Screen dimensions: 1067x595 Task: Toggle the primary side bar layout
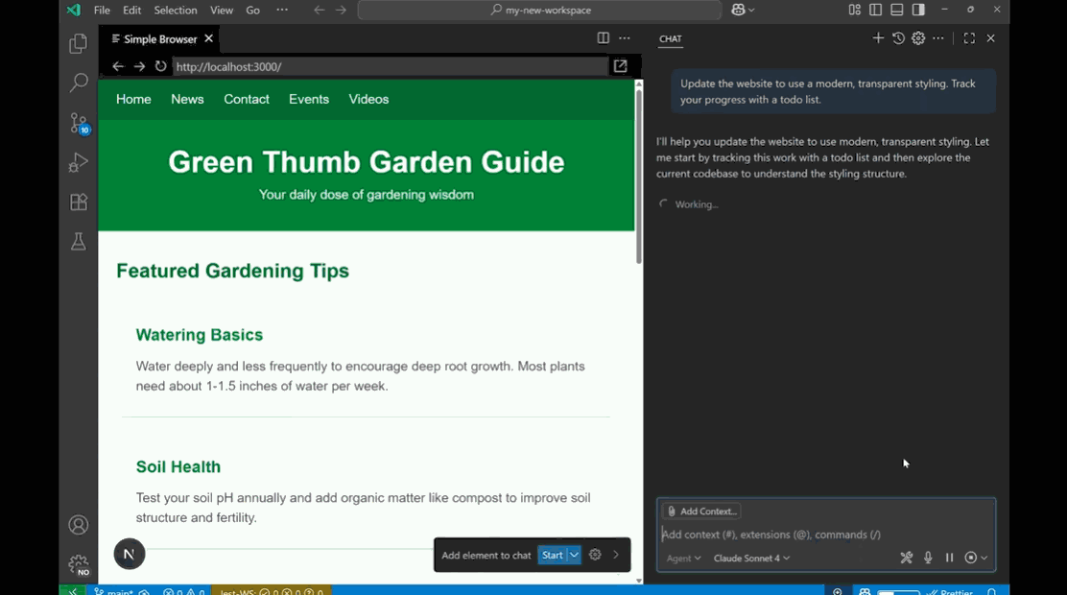click(x=876, y=10)
